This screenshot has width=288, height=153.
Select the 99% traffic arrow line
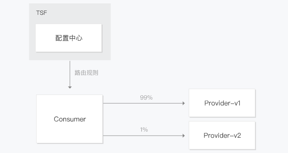pyautogui.click(x=143, y=103)
